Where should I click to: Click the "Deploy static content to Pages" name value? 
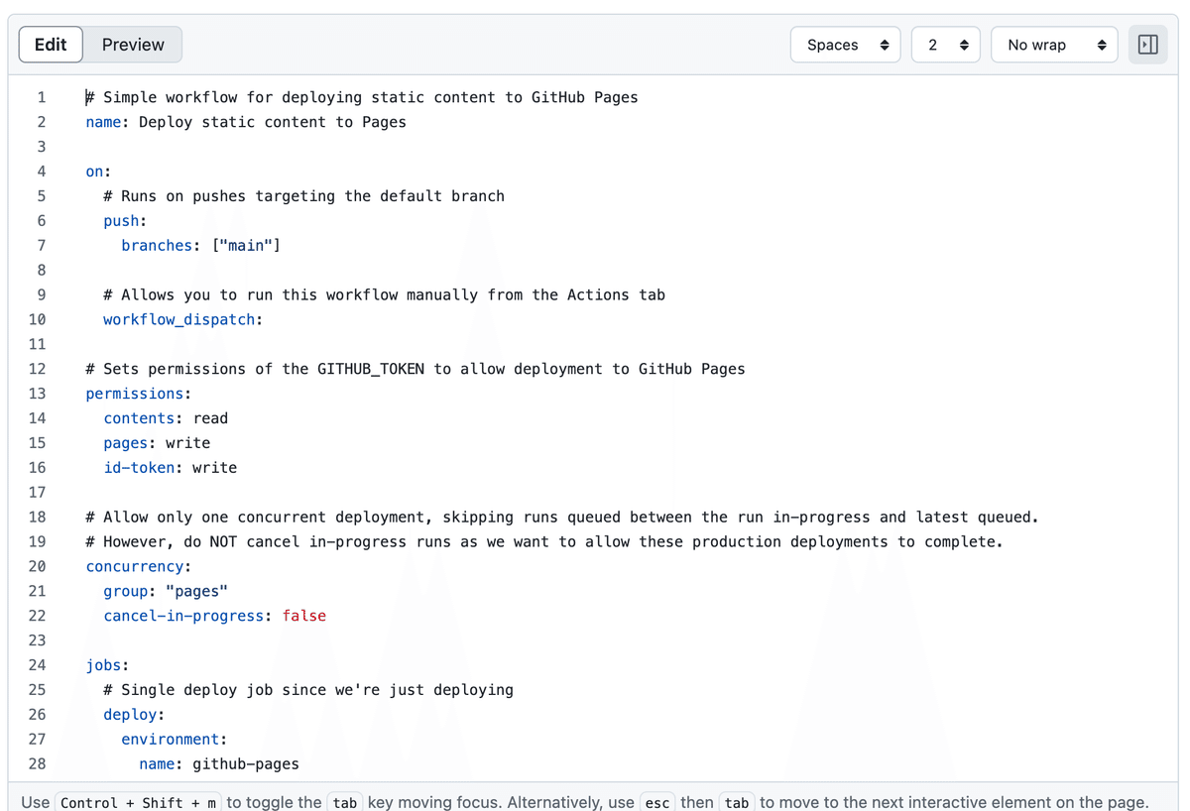tap(272, 122)
